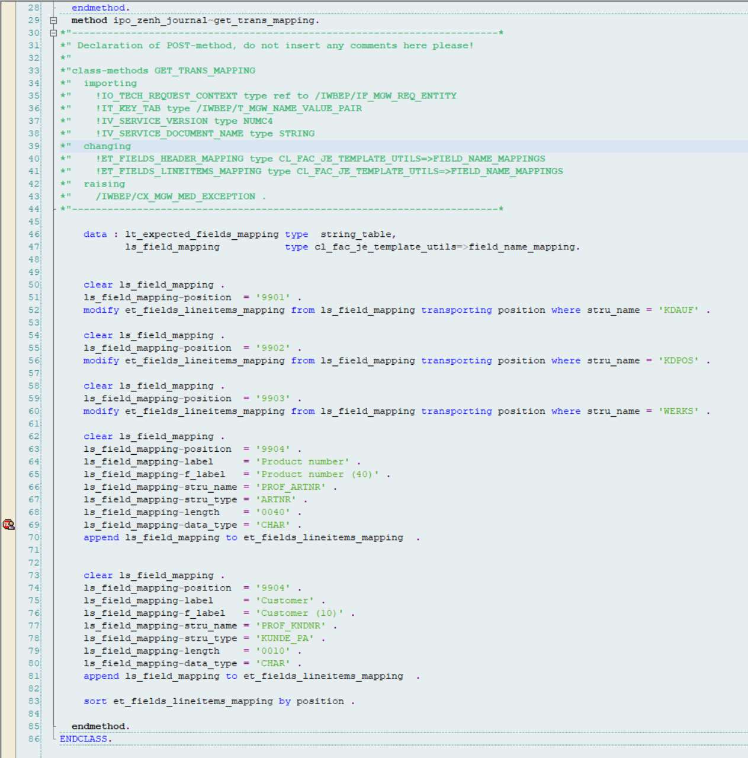The height and width of the screenshot is (758, 748).
Task: Select the 'KDAUF' string literal
Action: [679, 310]
